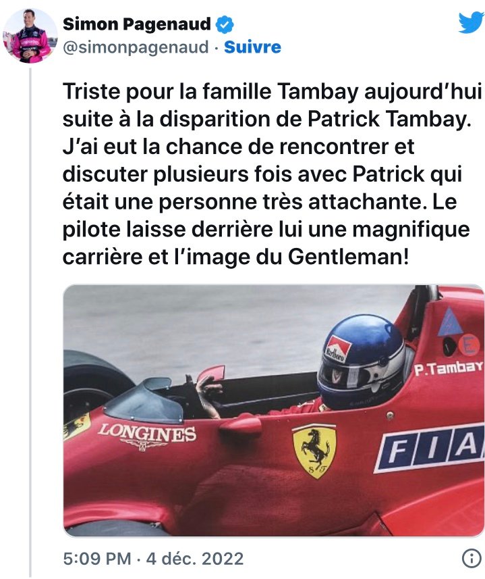Open the 5:09 PM timestamp link

[97, 559]
